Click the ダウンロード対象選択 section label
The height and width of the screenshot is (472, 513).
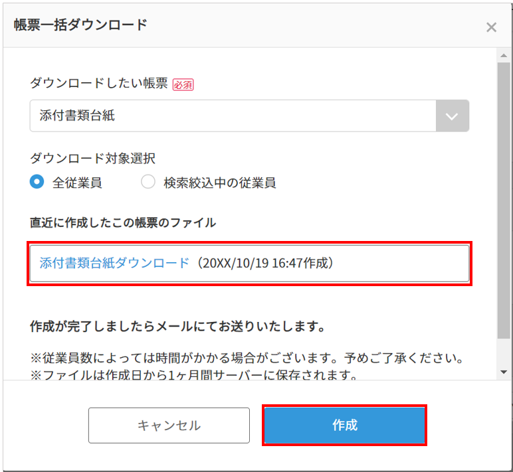(x=92, y=158)
